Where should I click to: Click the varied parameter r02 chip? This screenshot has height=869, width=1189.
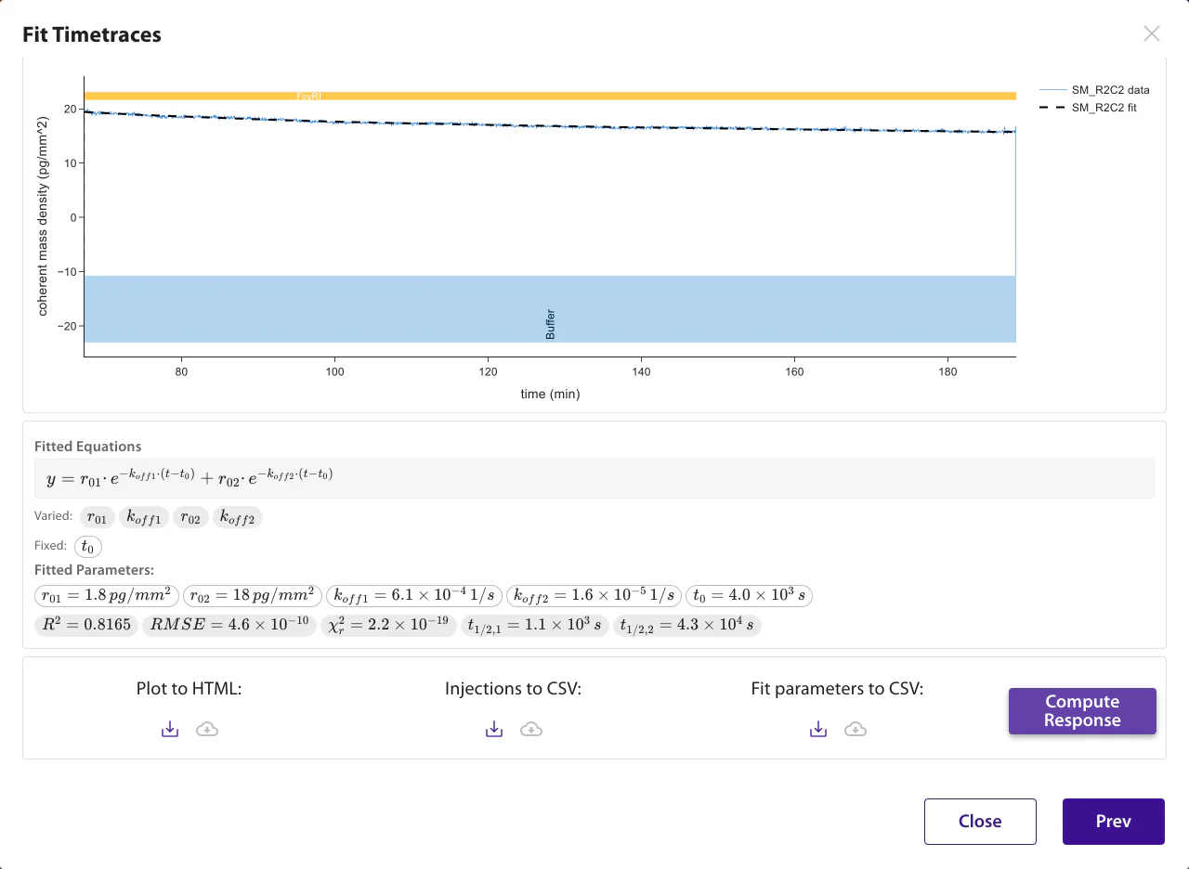click(190, 517)
